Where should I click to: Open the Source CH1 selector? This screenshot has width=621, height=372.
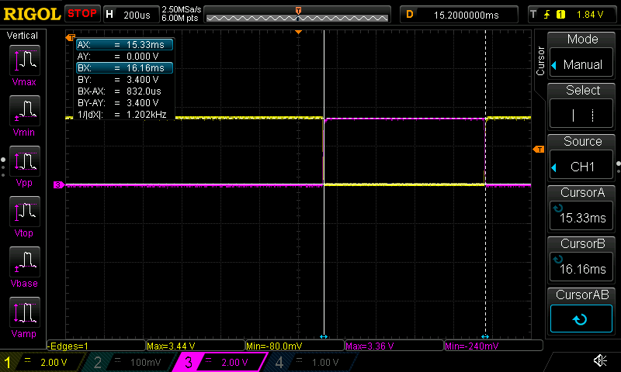click(582, 157)
